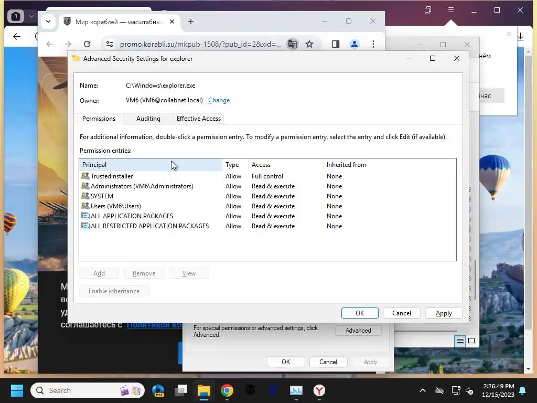Open the Chrome profile avatar
Viewport: 537px width, 403px height.
[354, 44]
